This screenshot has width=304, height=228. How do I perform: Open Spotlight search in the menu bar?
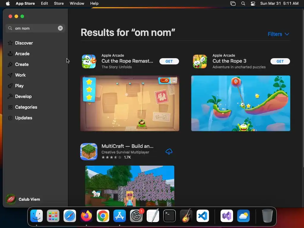(x=243, y=3)
